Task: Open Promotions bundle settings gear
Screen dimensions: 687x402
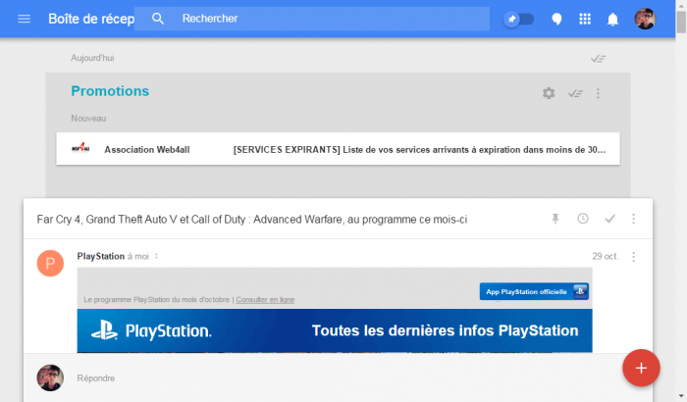Action: 549,93
